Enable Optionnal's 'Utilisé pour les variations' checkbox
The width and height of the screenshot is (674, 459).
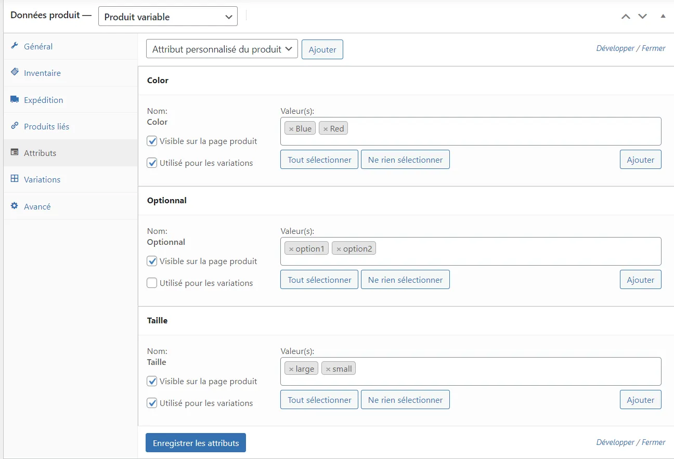[x=152, y=283]
